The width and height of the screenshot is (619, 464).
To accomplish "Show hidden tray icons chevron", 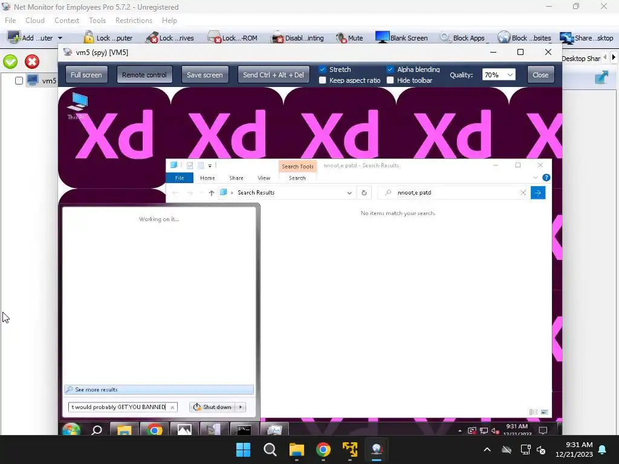I will coord(487,449).
